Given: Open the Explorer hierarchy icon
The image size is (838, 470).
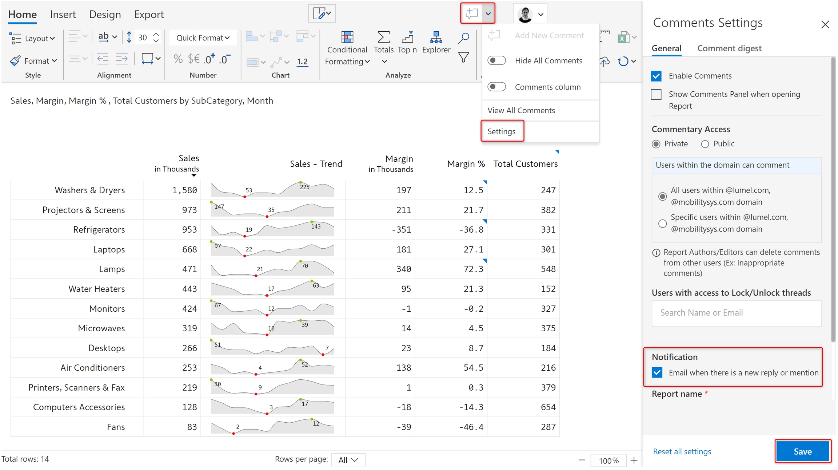Looking at the screenshot, I should (436, 37).
